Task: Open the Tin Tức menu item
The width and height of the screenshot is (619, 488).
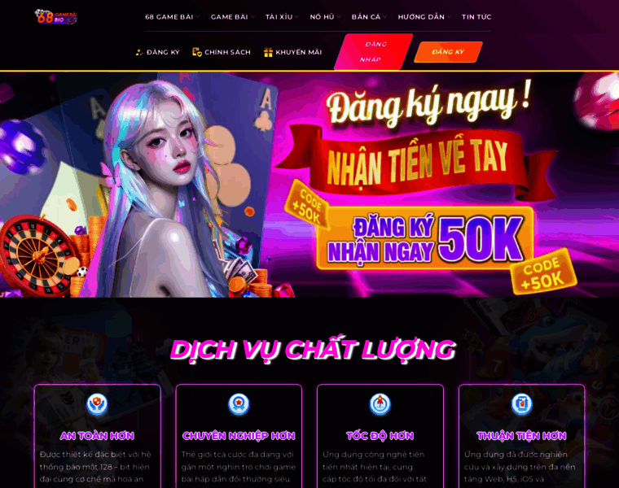Action: pyautogui.click(x=476, y=17)
